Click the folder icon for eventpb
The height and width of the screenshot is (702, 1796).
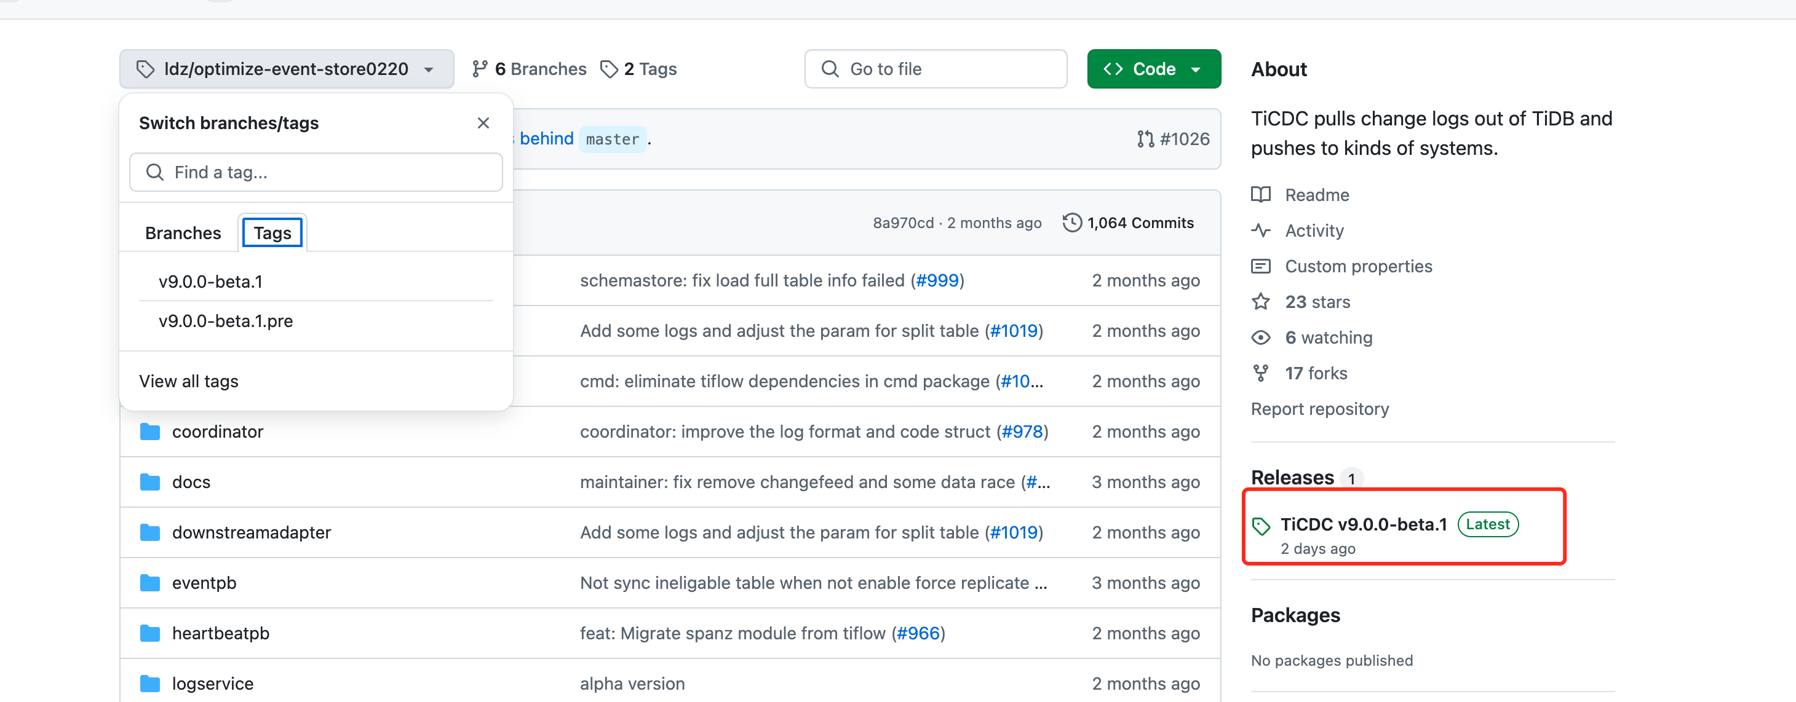click(x=150, y=583)
